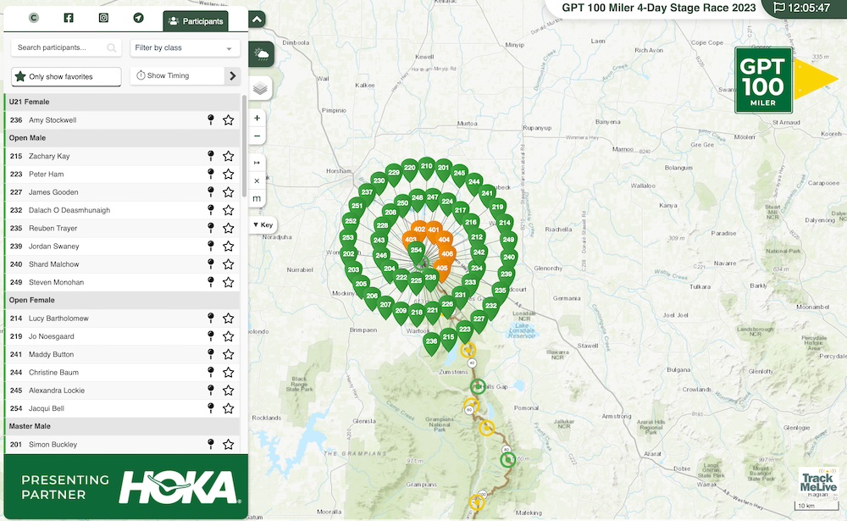Image resolution: width=847 pixels, height=521 pixels.
Task: Zoom out on the map
Action: [x=257, y=136]
